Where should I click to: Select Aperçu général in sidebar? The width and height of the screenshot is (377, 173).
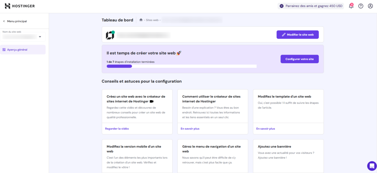23,50
